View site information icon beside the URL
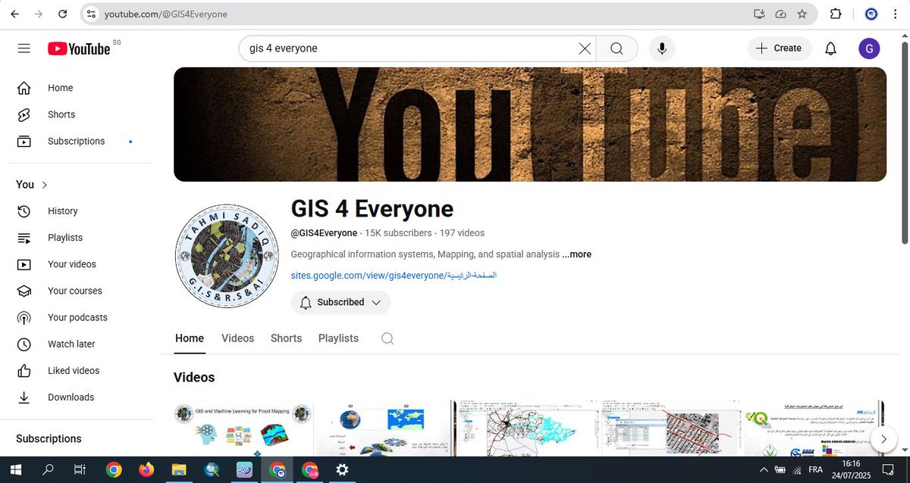This screenshot has width=910, height=483. (91, 14)
